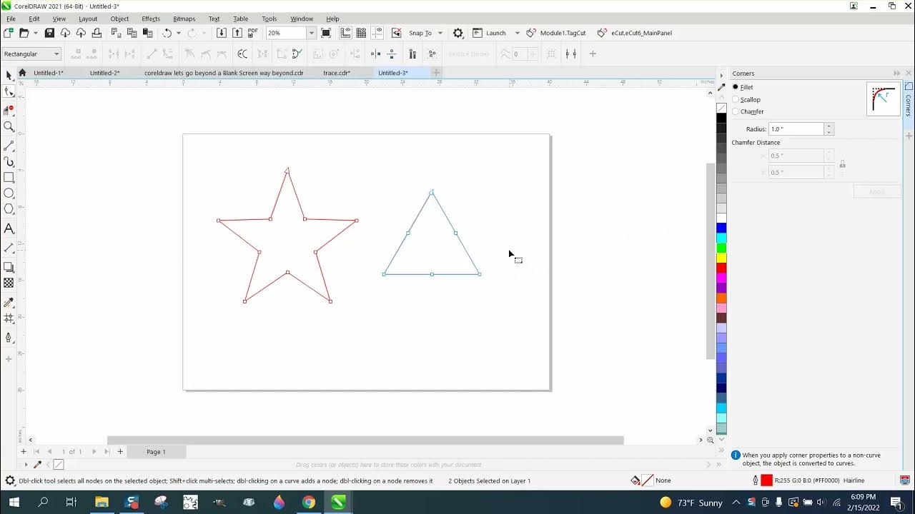The height and width of the screenshot is (514, 915).
Task: Open the eCut.eCut6_MainPanel button
Action: pyautogui.click(x=635, y=33)
